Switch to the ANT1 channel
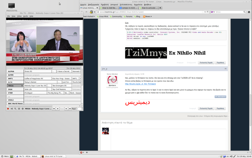This screenshot has height=158, width=252. 15,79
